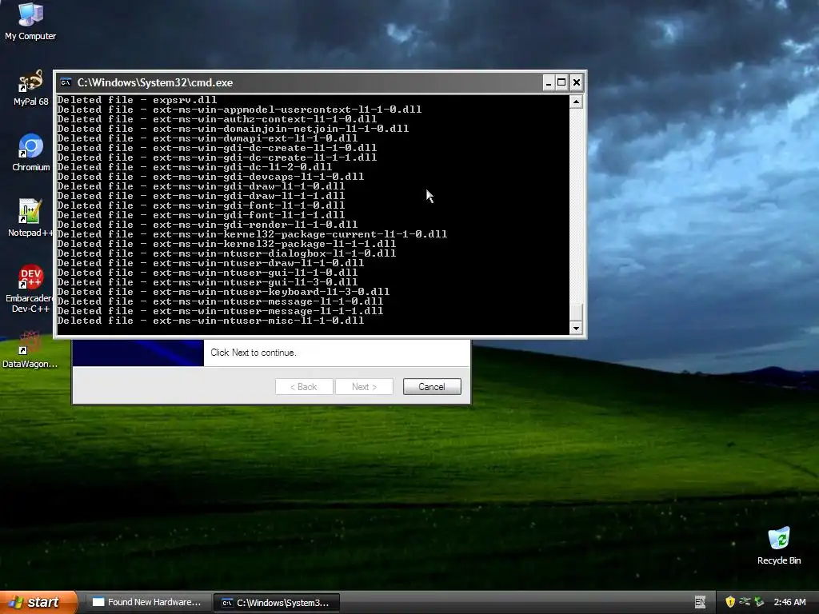Click 'Click Next to continue.' wizard text
The height and width of the screenshot is (614, 819).
click(x=254, y=353)
